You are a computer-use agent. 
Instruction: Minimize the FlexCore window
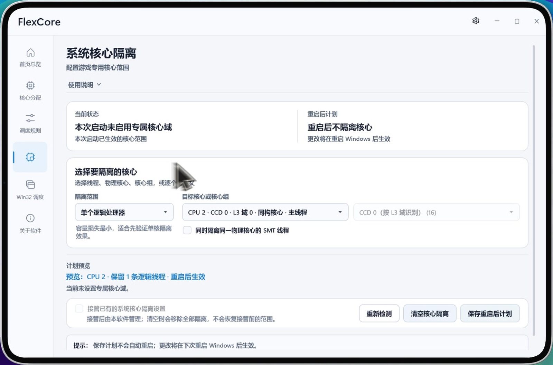click(497, 21)
